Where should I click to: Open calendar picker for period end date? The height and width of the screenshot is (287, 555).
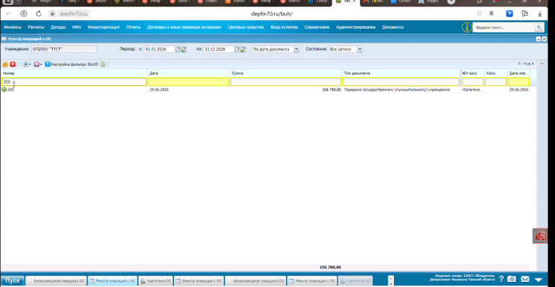(237, 49)
